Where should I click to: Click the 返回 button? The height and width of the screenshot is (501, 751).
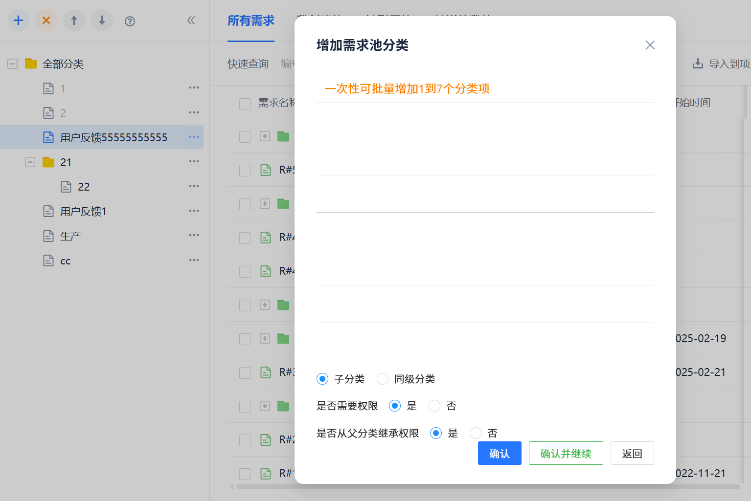coord(632,453)
